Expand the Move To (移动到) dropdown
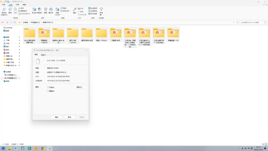The width and height of the screenshot is (268, 151). point(34,10)
